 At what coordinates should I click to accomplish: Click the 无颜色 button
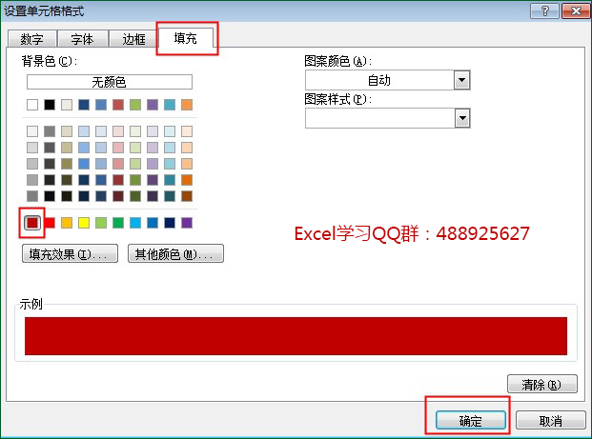point(109,82)
